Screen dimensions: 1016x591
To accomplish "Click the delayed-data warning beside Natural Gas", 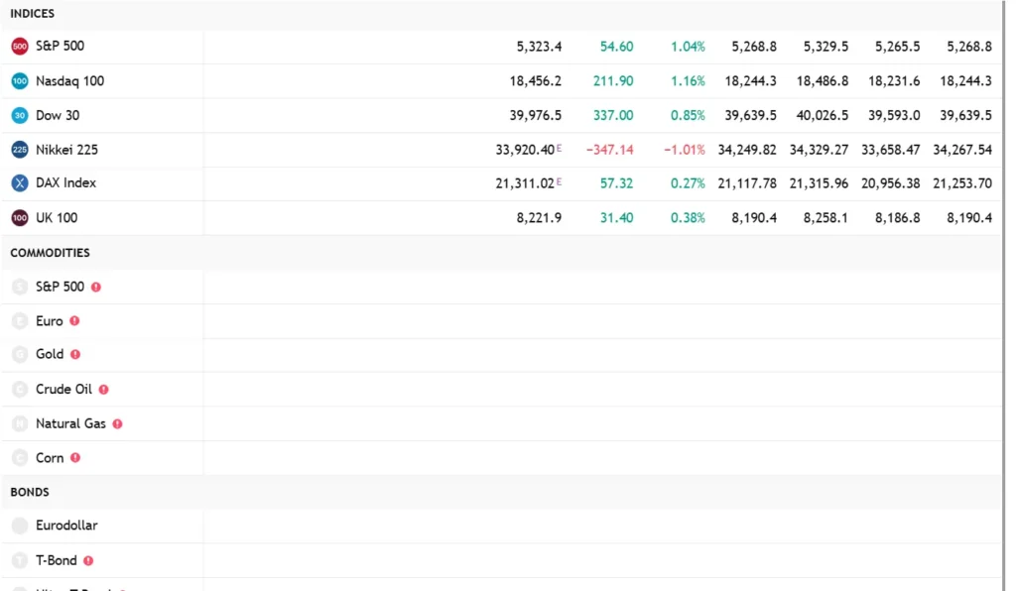I will point(117,423).
